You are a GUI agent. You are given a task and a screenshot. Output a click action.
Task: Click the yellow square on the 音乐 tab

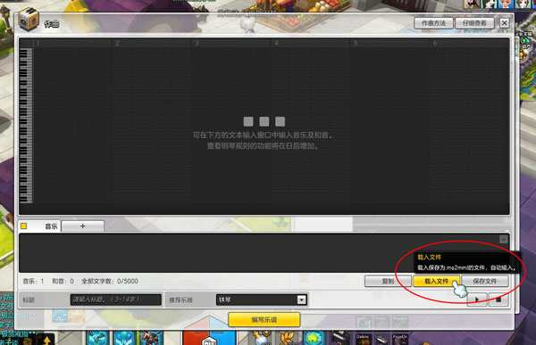[x=24, y=226]
